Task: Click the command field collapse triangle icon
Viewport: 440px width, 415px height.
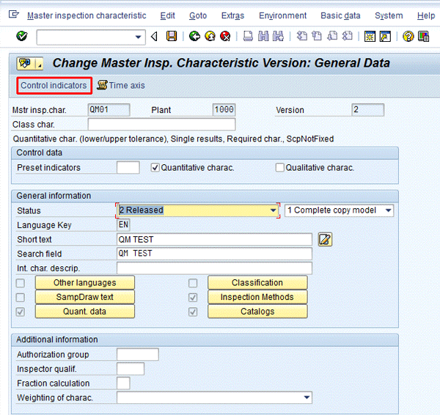Action: pyautogui.click(x=154, y=36)
